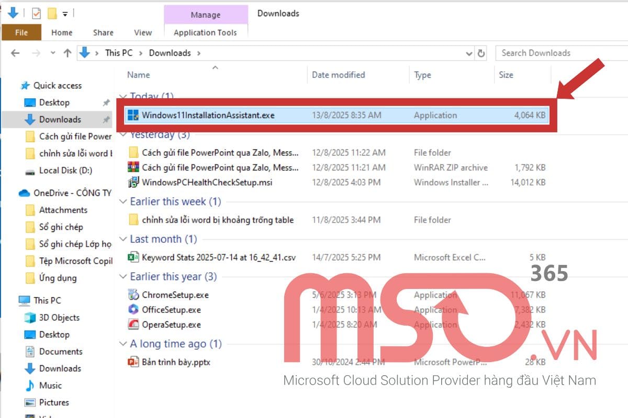
Task: Open the Tệp Microsoft Copil folder
Action: pyautogui.click(x=75, y=261)
